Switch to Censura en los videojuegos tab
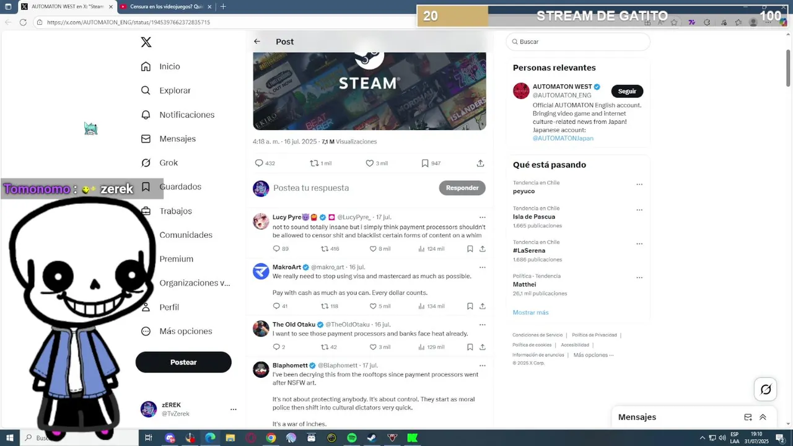The height and width of the screenshot is (446, 793). coord(165,7)
